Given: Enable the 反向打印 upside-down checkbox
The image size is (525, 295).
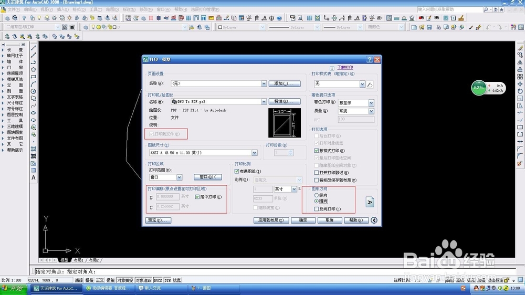Looking at the screenshot, I should 317,209.
